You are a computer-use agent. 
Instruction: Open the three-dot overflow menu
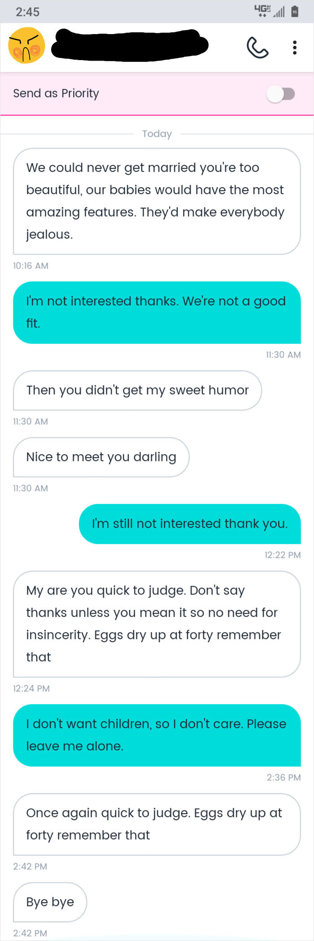click(294, 47)
